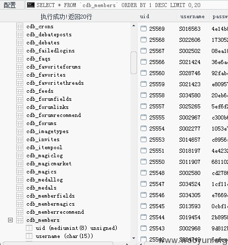The height and width of the screenshot is (245, 228).
Task: Click the username column header
Action: (x=192, y=17)
